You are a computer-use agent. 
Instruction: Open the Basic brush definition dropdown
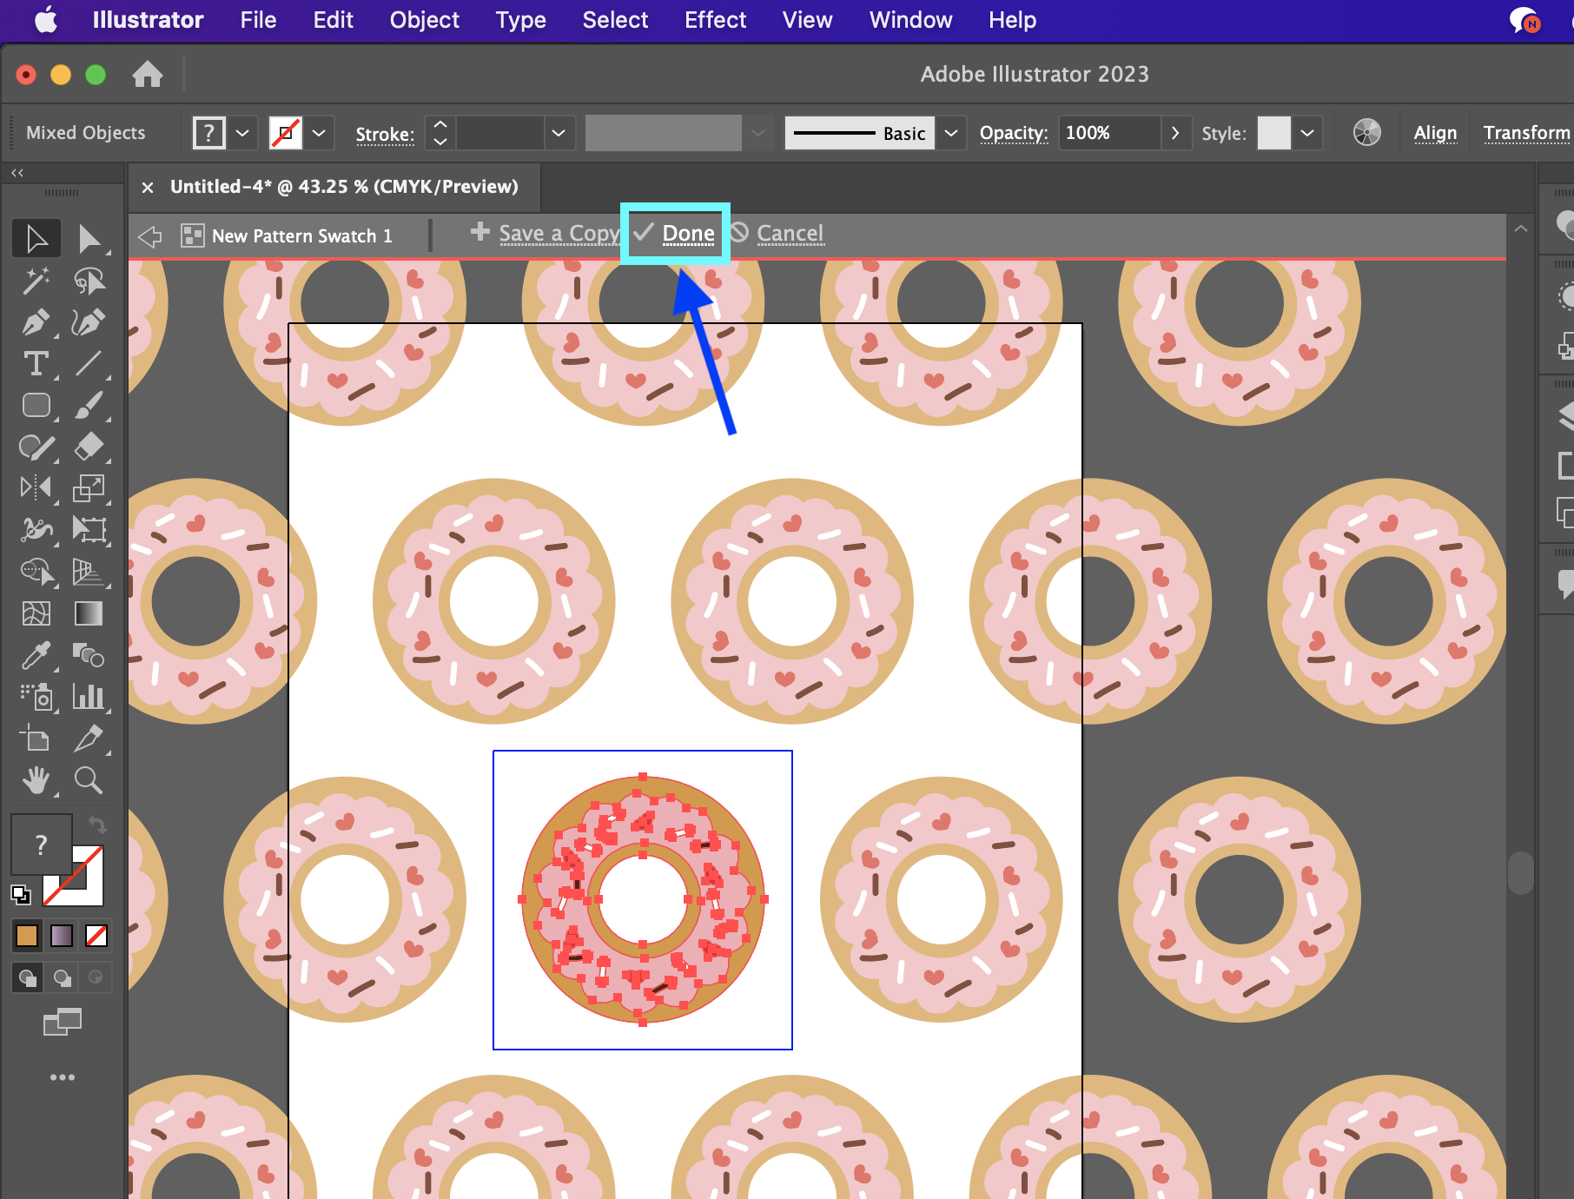coord(951,133)
